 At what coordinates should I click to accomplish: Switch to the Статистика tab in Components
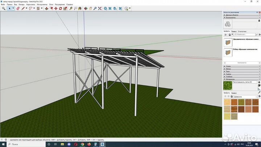pyautogui.click(x=242, y=31)
